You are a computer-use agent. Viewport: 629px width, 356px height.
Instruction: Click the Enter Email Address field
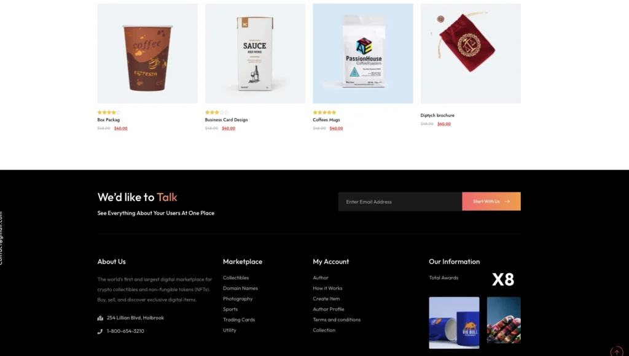tap(400, 202)
